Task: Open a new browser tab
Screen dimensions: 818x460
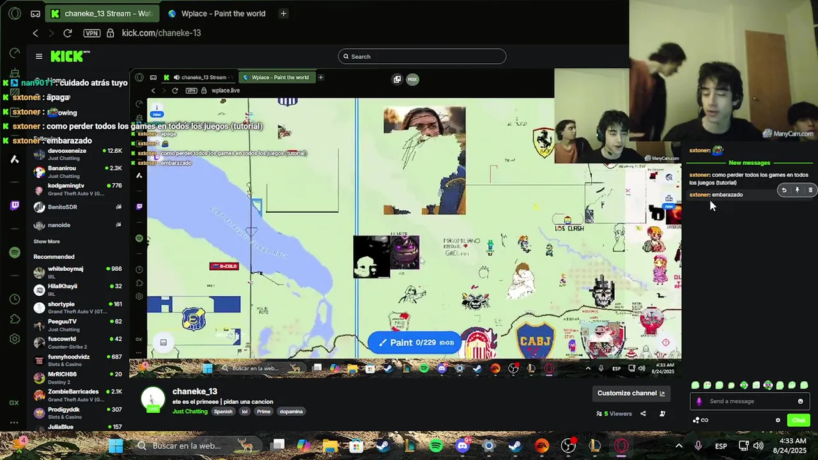Action: [x=283, y=13]
